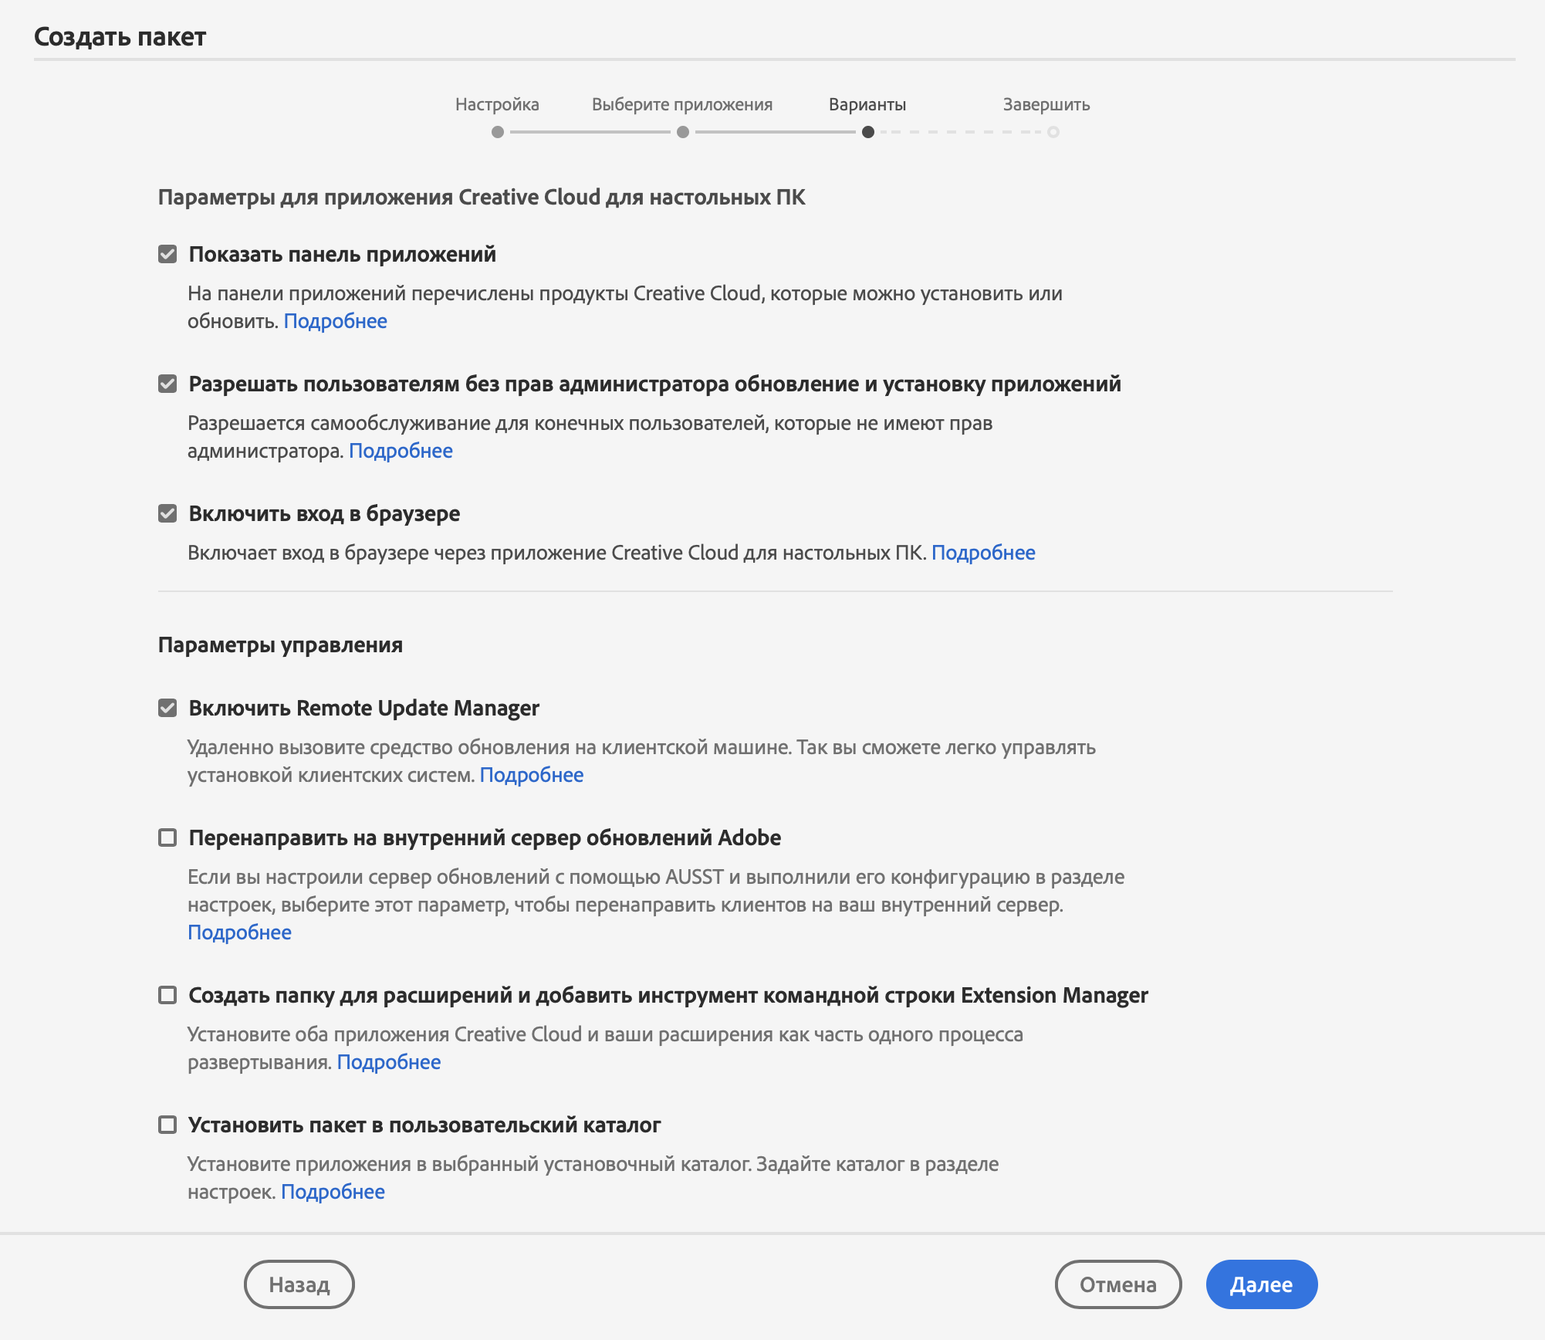Go back with the "Назад" button
Viewport: 1545px width, 1340px height.
click(299, 1284)
